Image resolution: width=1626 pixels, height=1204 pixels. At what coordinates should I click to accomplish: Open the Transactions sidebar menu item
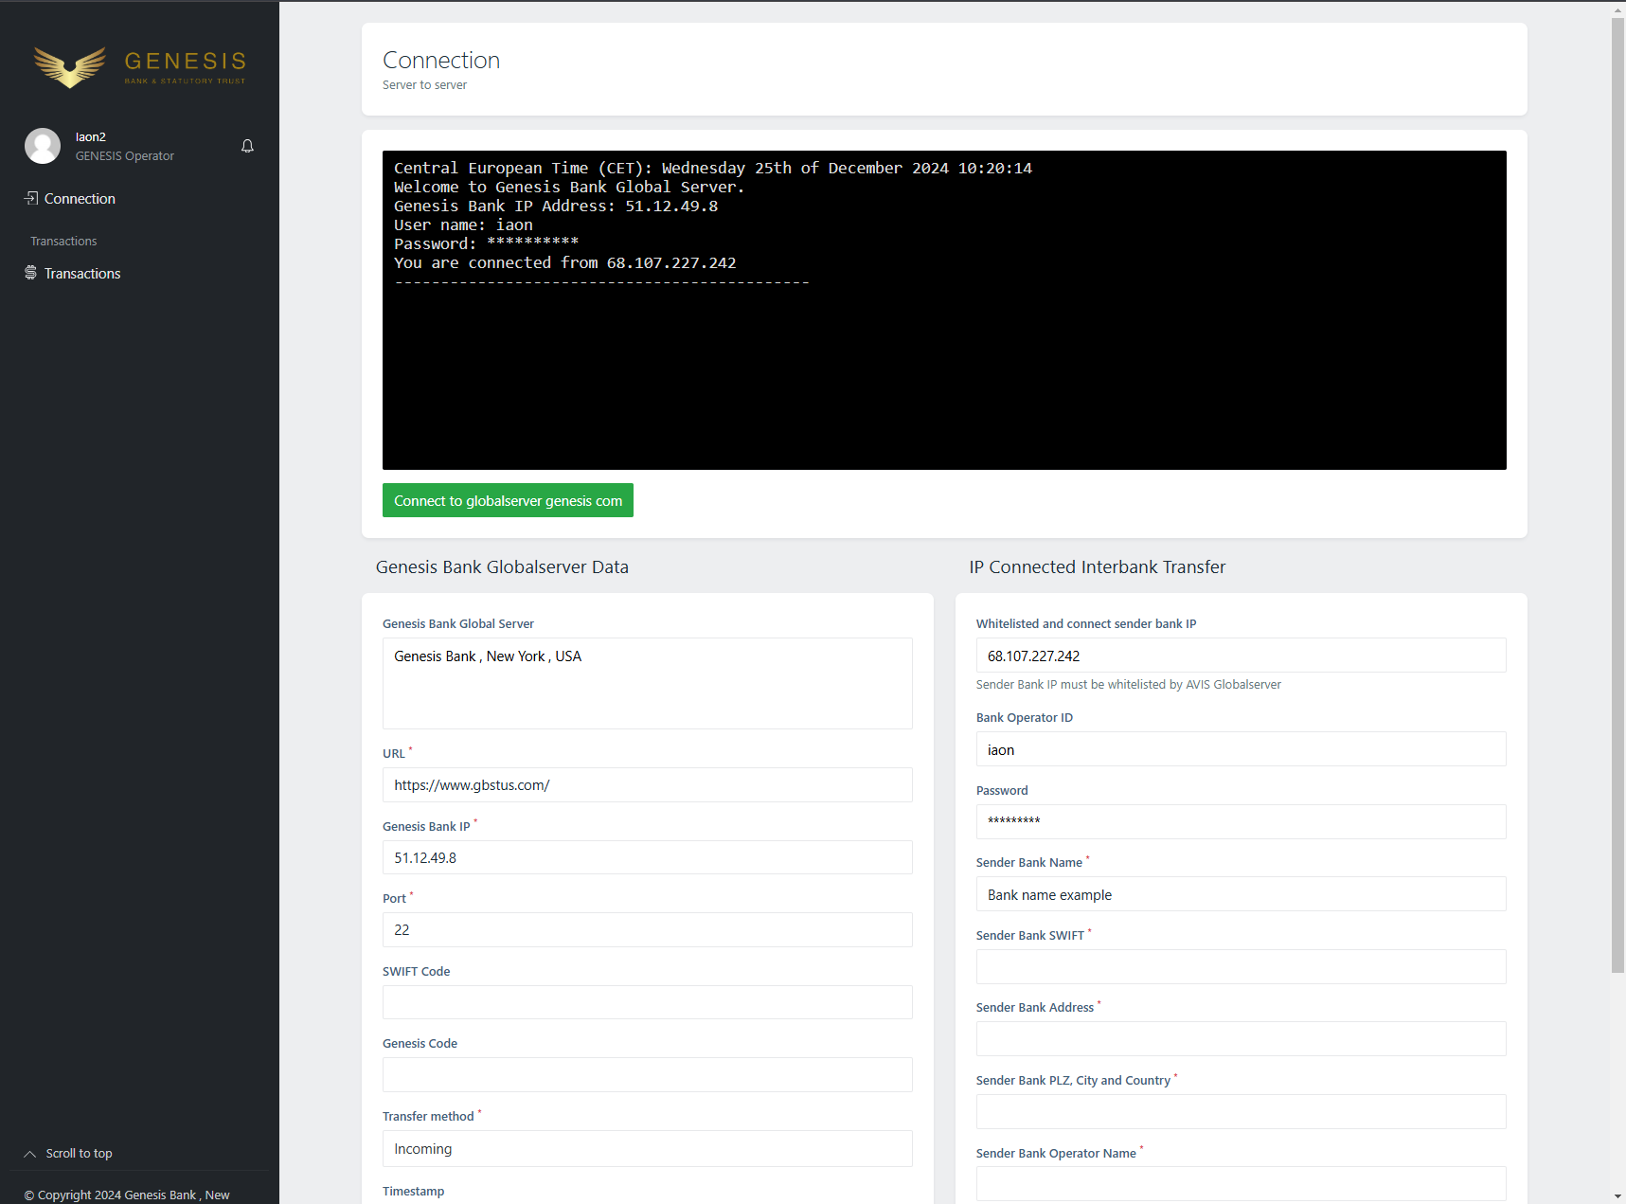pos(82,274)
